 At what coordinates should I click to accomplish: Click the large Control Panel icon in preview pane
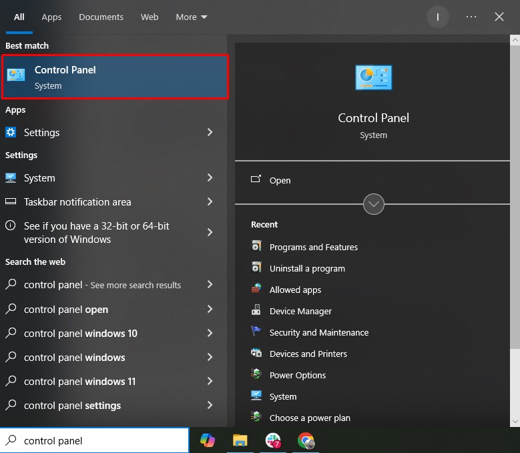[x=373, y=77]
